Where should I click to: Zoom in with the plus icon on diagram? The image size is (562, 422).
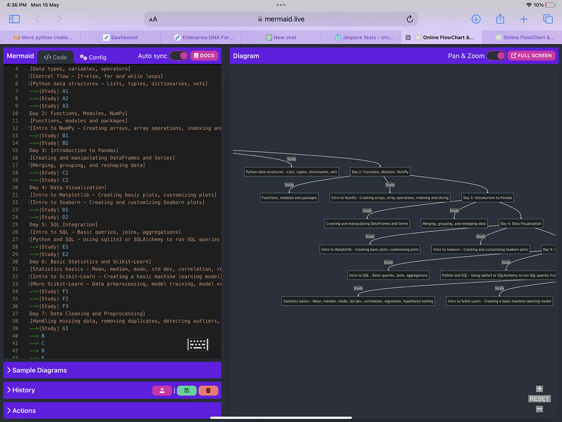tap(539, 389)
